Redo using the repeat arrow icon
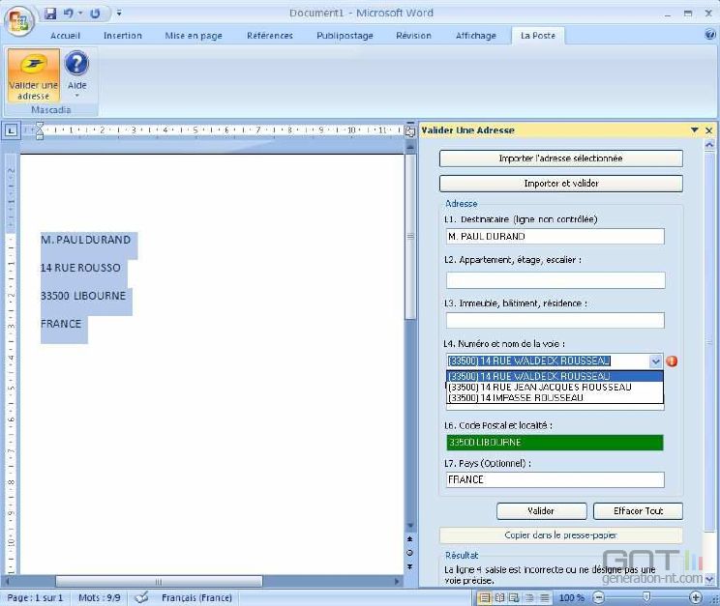720x606 pixels. pos(95,14)
